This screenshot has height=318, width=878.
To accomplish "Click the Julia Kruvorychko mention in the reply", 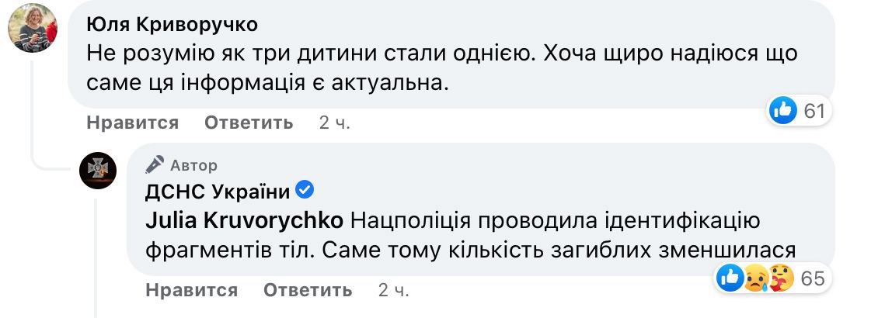I will [x=245, y=221].
